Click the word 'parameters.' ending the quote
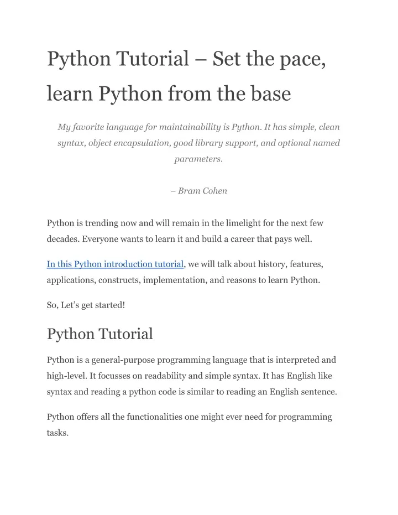398x515 pixels. [198, 159]
